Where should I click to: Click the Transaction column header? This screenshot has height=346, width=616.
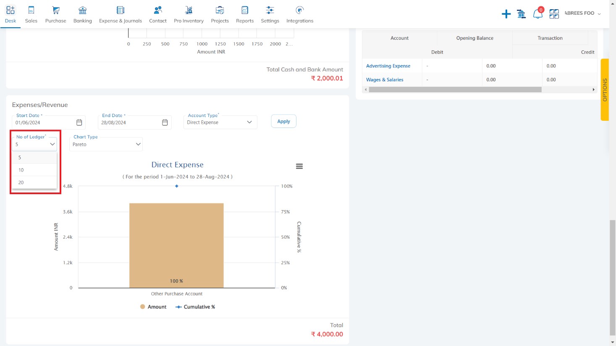[x=550, y=38]
